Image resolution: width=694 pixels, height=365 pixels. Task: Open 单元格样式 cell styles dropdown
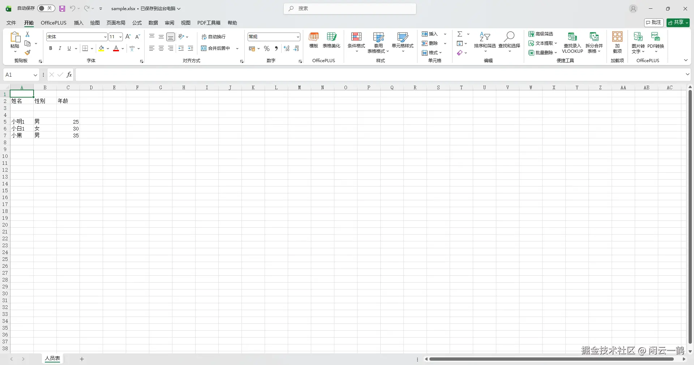[x=403, y=43]
